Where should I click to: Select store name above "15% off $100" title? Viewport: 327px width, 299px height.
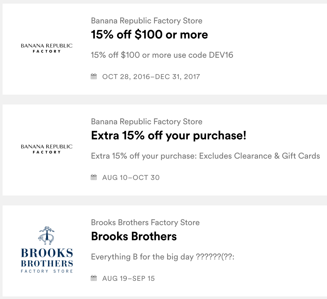(147, 21)
